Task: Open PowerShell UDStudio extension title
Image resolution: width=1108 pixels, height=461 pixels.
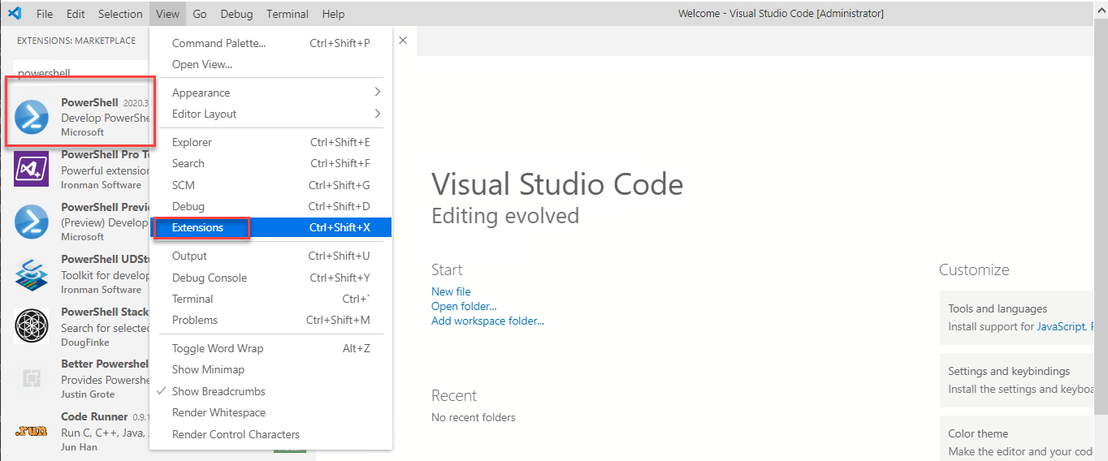Action: pyautogui.click(x=105, y=259)
